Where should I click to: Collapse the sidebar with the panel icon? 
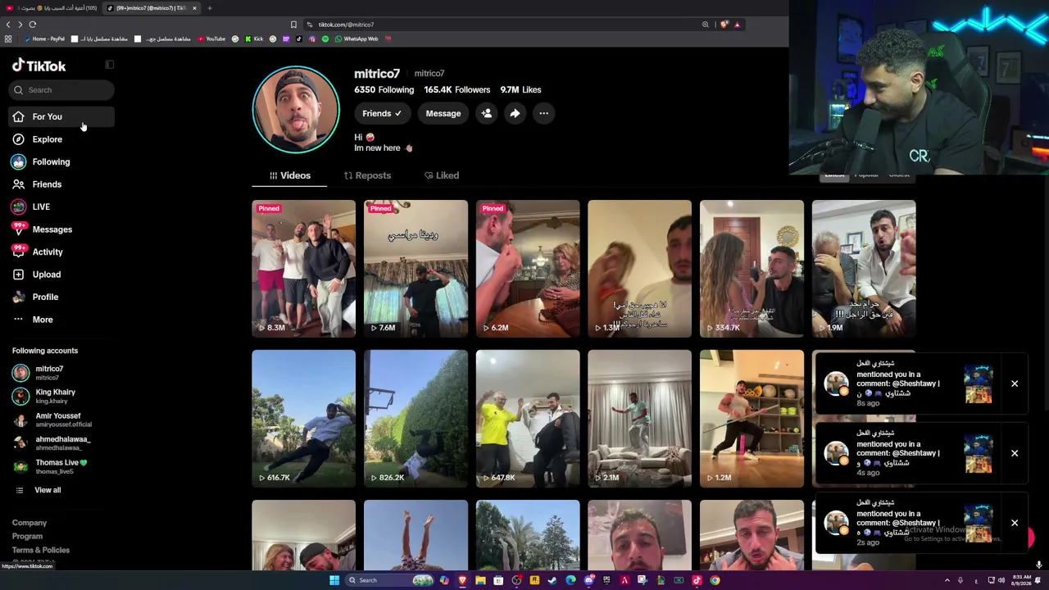click(110, 65)
